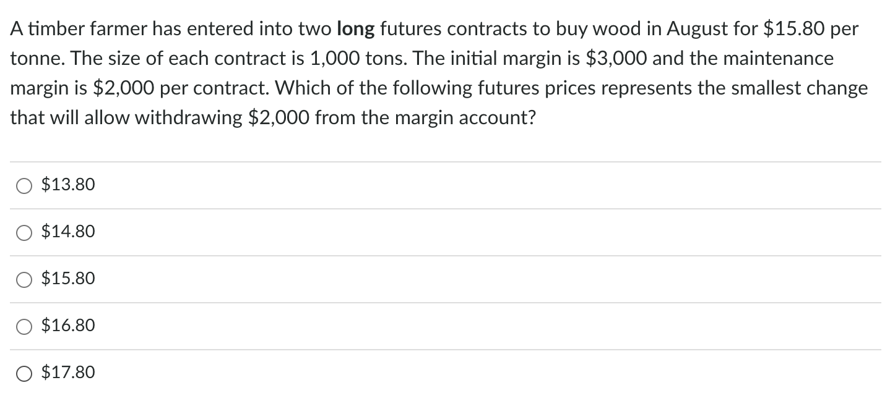Select the $17.80 radio button
This screenshot has height=409, width=890.
pyautogui.click(x=24, y=373)
